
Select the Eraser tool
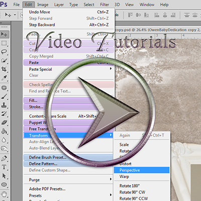pyautogui.click(x=4, y=123)
